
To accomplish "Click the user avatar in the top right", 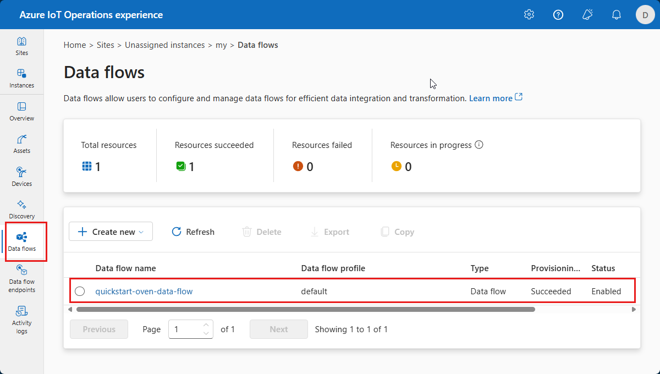I will pos(645,14).
